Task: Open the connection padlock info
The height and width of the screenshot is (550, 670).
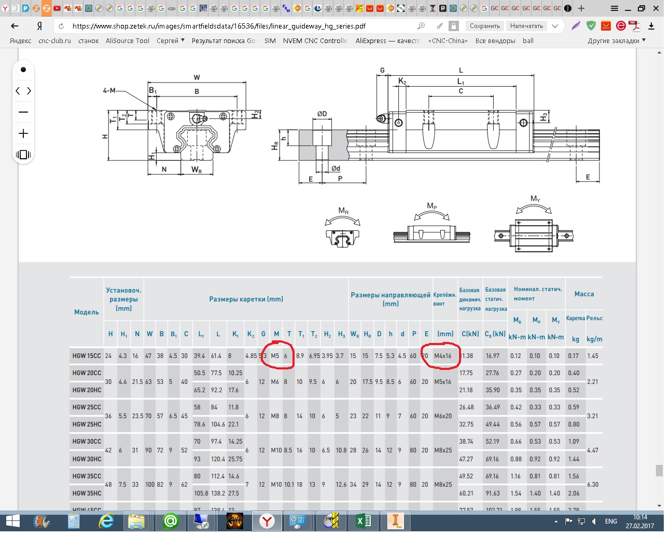Action: pos(454,26)
